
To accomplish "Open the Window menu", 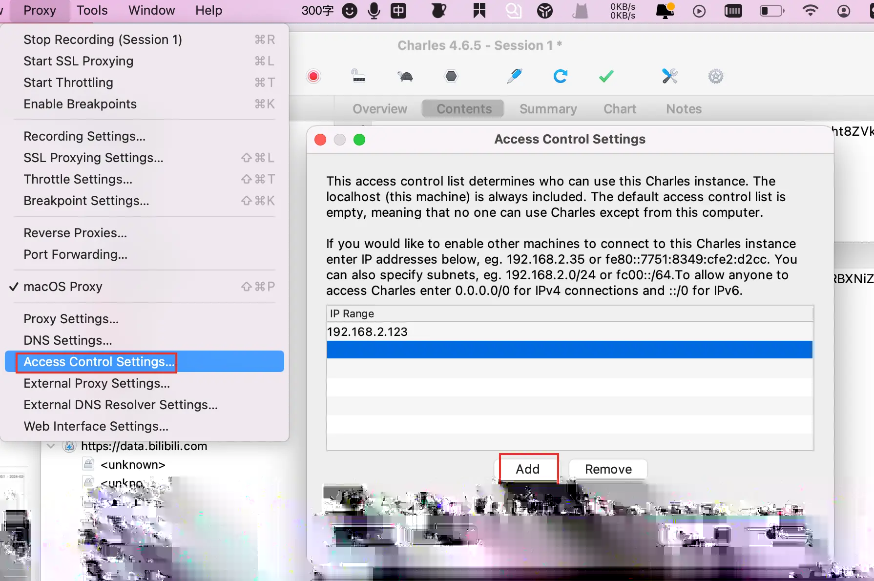I will (152, 10).
